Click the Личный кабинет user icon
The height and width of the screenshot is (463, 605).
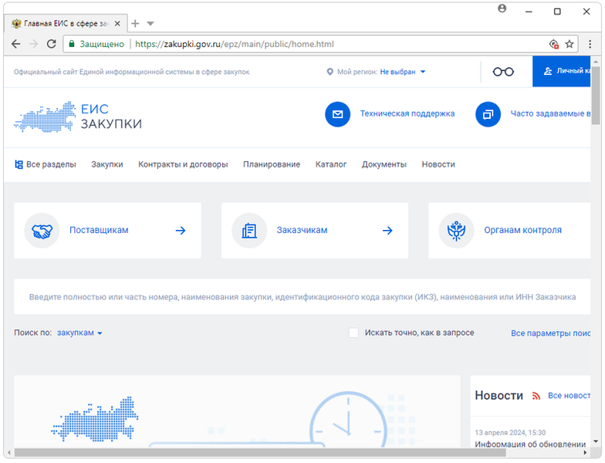coord(548,71)
